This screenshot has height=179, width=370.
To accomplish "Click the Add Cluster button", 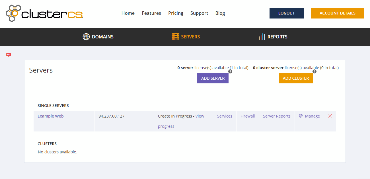I will coord(296,78).
